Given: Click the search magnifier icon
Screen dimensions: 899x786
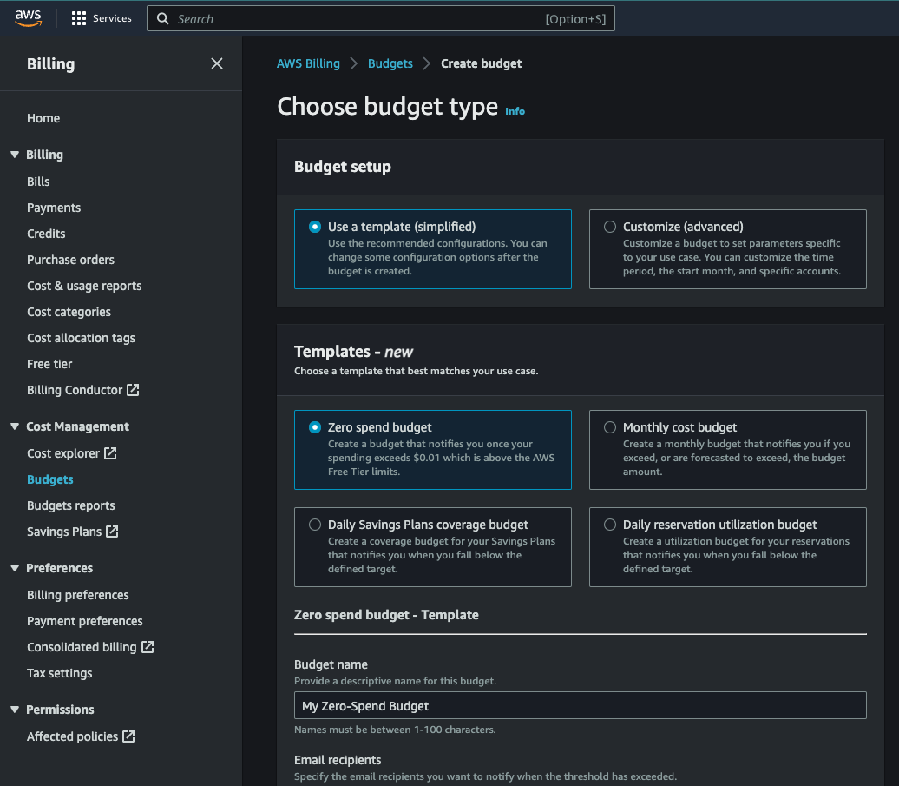Looking at the screenshot, I should point(163,19).
